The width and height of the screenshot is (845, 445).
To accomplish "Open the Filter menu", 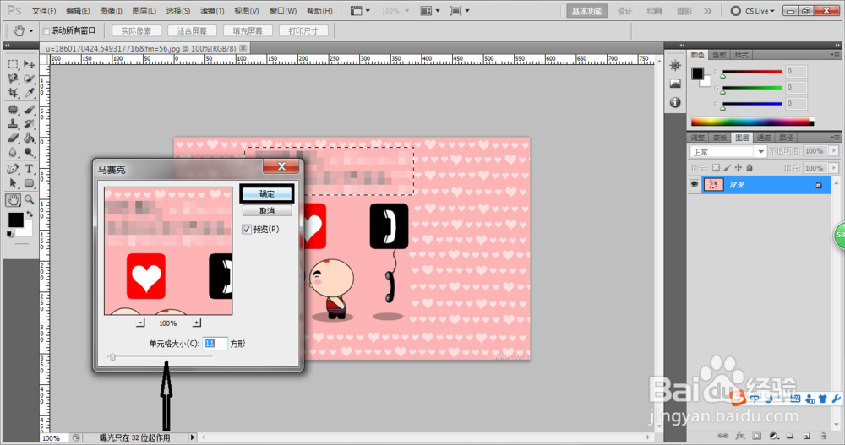I will (x=212, y=11).
